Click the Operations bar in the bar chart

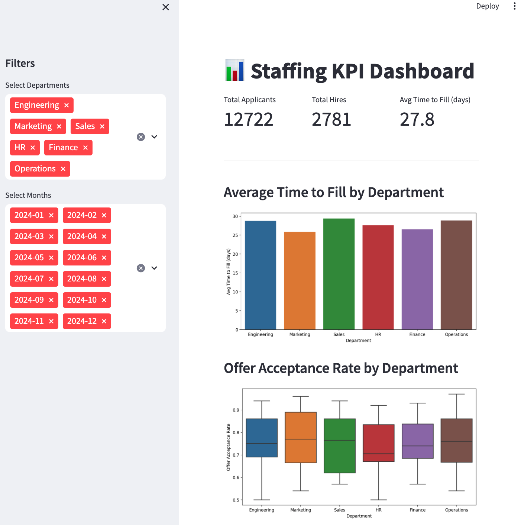click(456, 275)
